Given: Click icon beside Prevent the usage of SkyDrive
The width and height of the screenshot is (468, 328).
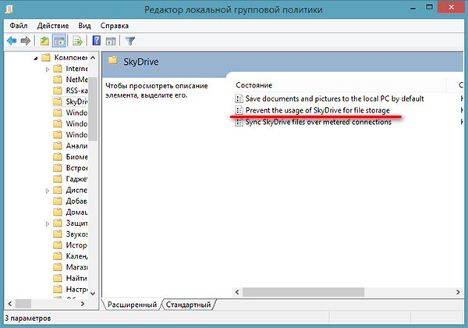Looking at the screenshot, I should (x=239, y=110).
